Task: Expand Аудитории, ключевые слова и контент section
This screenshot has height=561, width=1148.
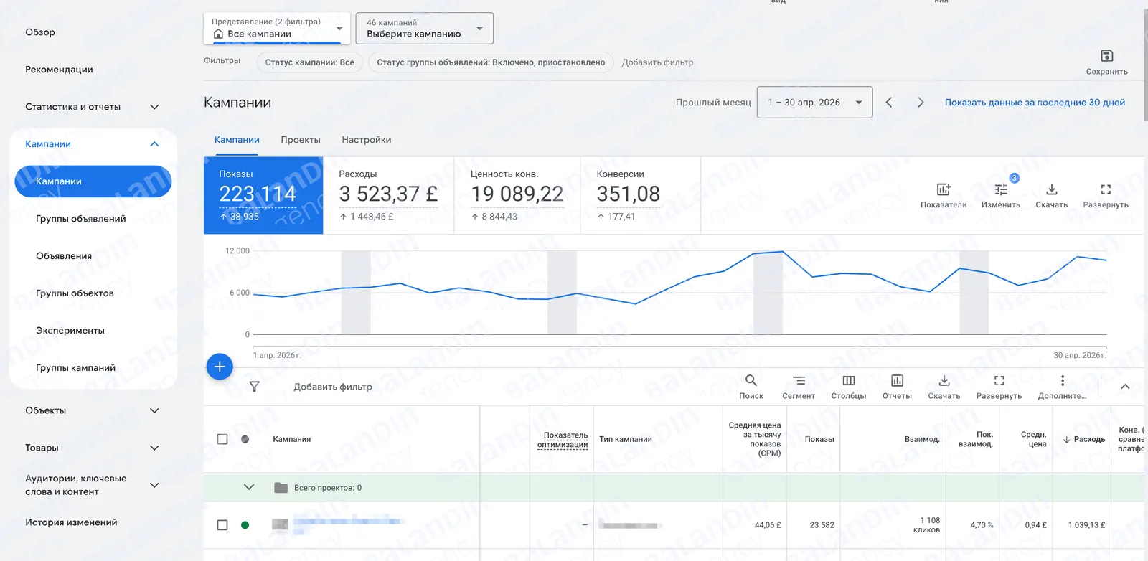Action: click(x=154, y=485)
